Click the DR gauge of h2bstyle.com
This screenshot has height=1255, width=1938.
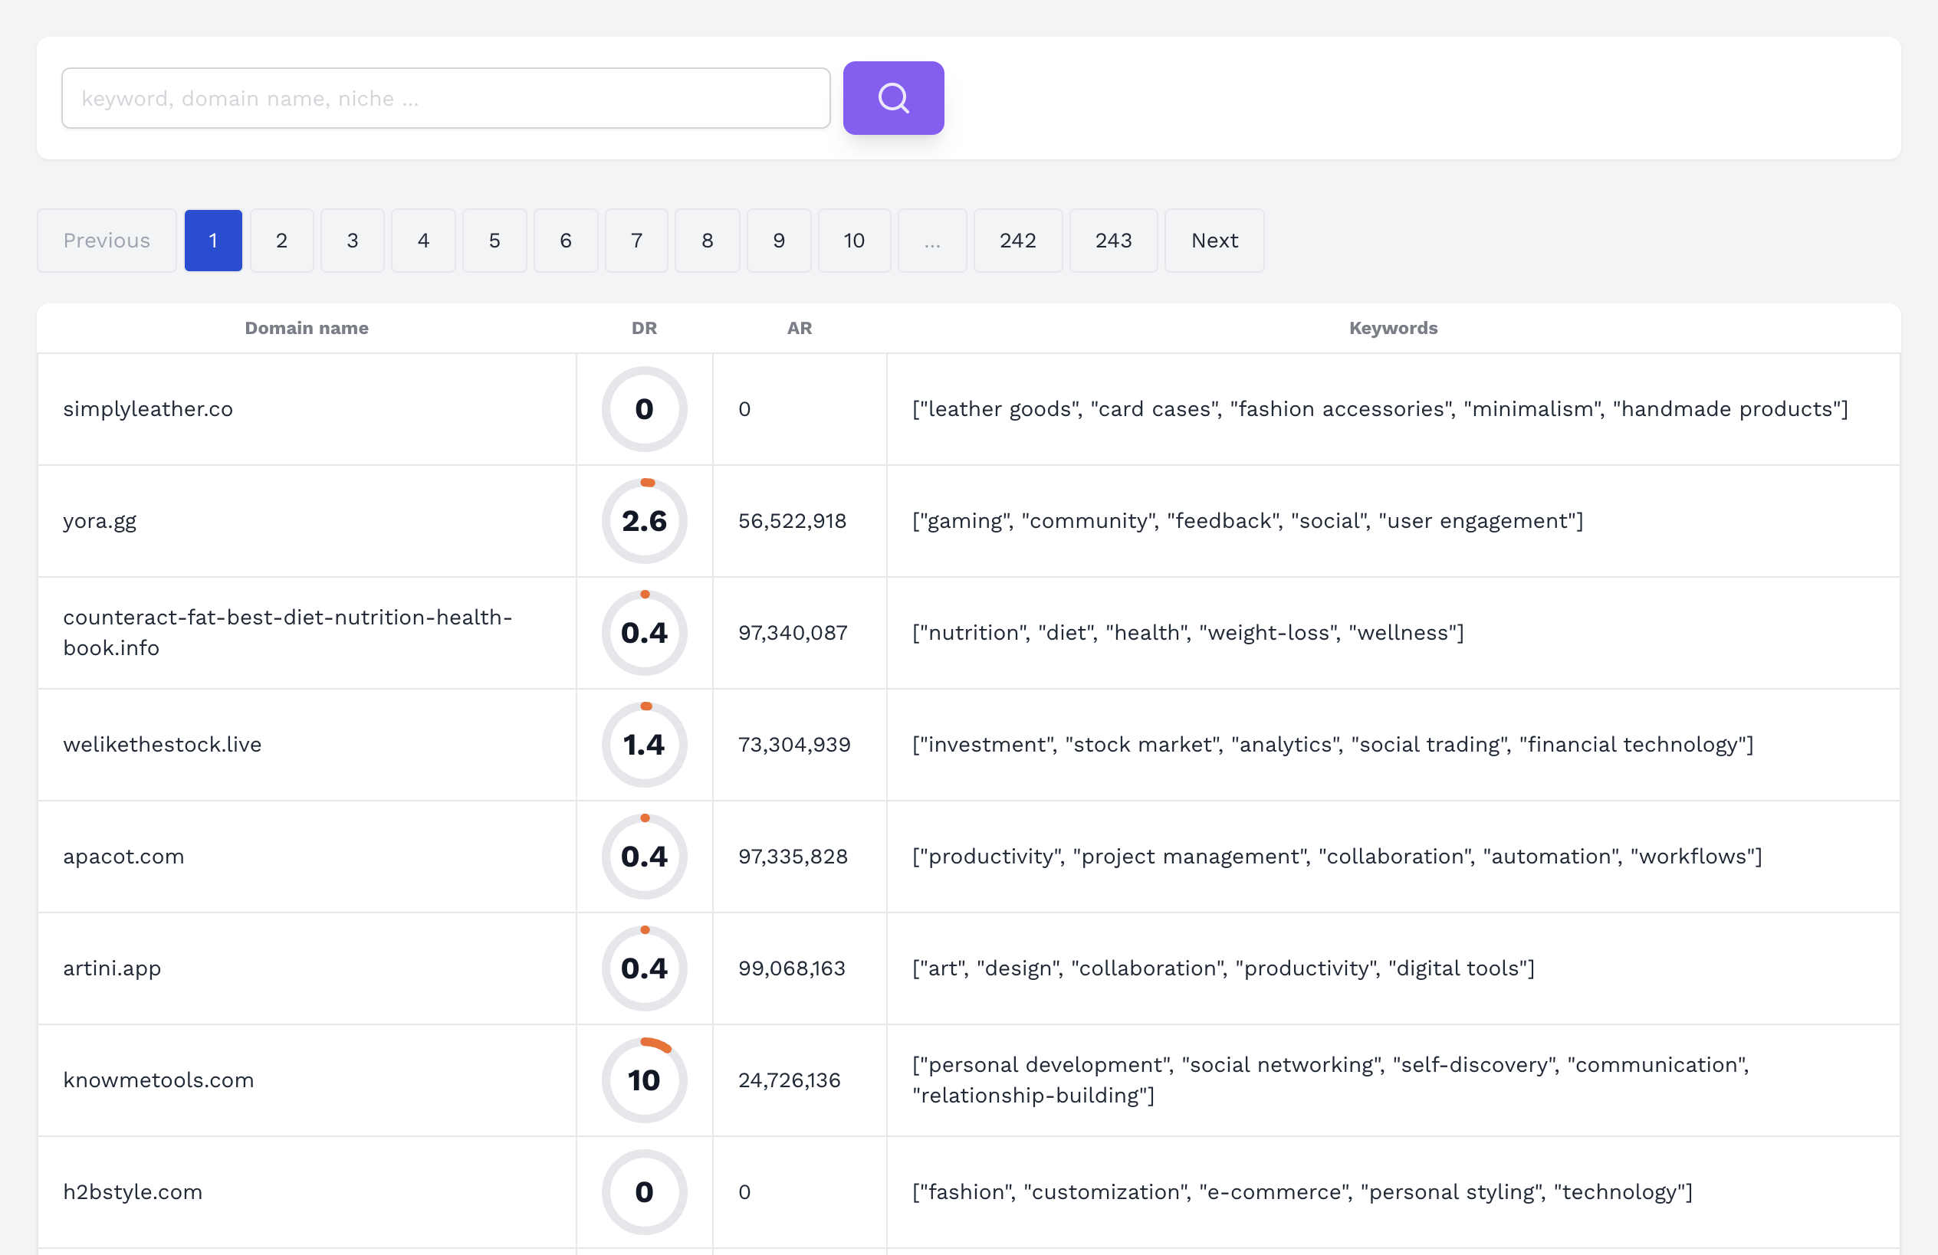[644, 1191]
